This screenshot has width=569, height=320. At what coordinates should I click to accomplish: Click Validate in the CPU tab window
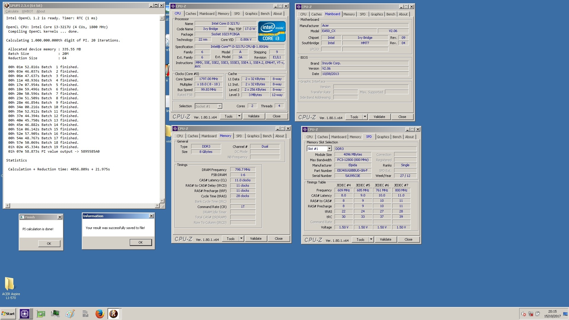tap(254, 116)
